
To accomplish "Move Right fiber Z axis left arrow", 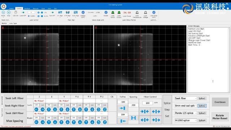I will tap(36, 122).
